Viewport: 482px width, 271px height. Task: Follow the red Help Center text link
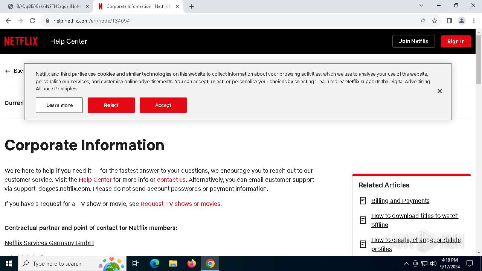click(x=95, y=180)
